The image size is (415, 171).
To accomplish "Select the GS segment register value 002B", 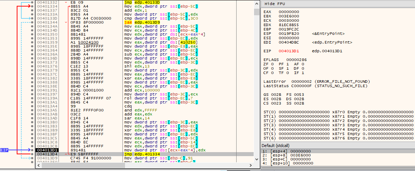I will click(x=276, y=94).
